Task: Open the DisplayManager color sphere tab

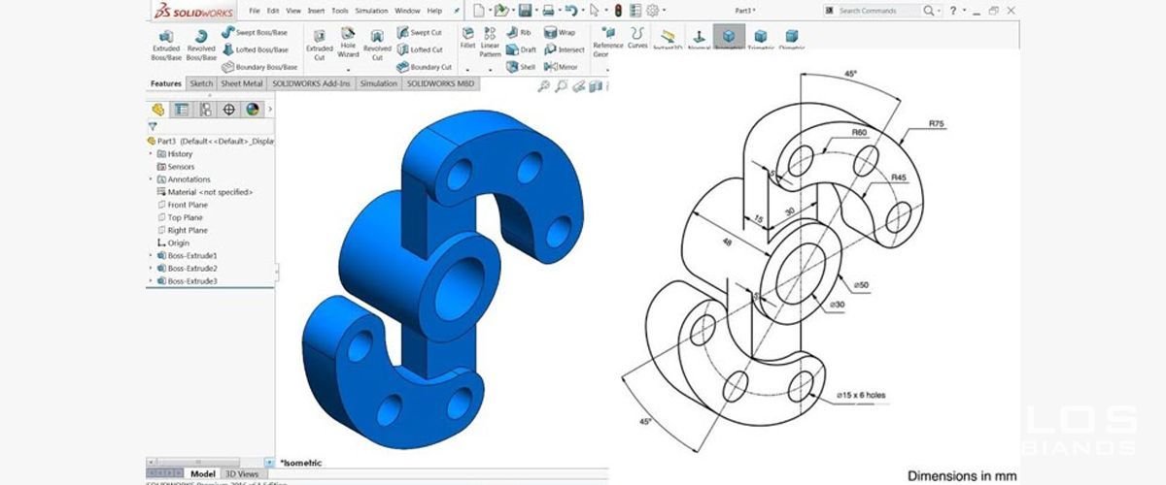Action: (253, 110)
